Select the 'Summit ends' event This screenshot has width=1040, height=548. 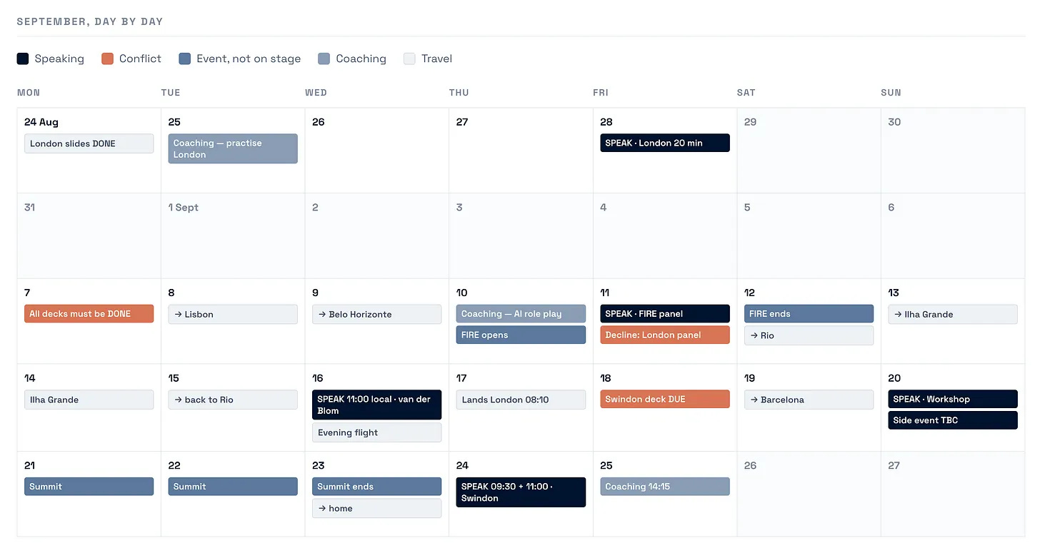377,487
